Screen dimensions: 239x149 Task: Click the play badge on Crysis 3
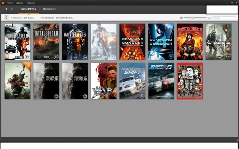pos(28,65)
